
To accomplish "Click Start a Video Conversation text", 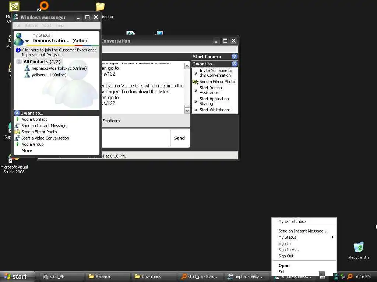I will click(x=45, y=138).
